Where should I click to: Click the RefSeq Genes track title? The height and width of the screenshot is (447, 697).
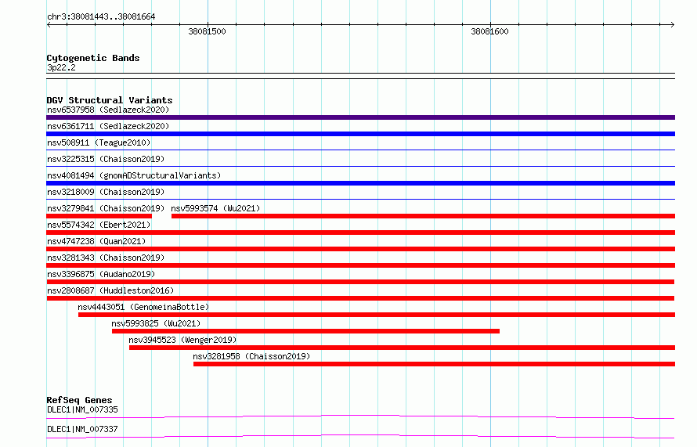coord(79,400)
